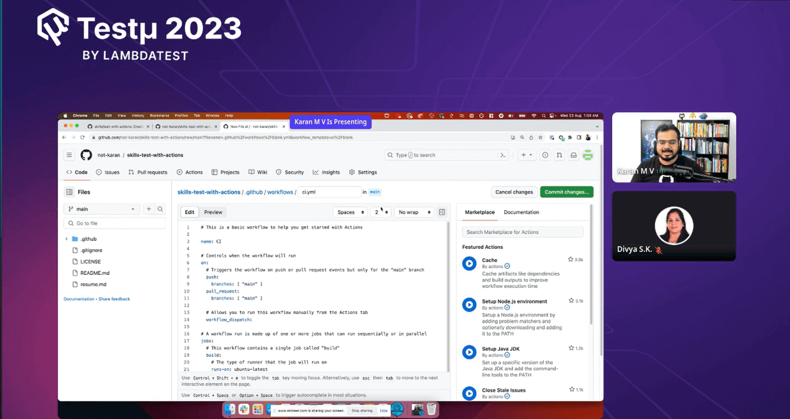
Task: Add a new file using the sidebar plus icon
Action: pos(148,209)
